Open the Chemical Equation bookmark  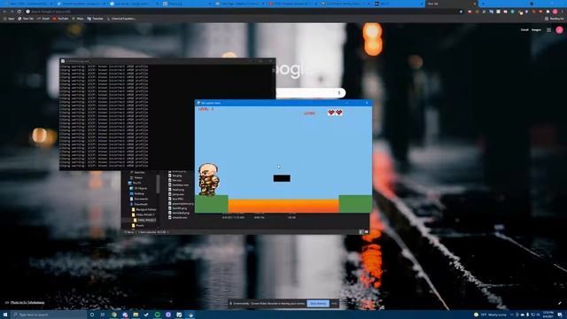pos(121,19)
